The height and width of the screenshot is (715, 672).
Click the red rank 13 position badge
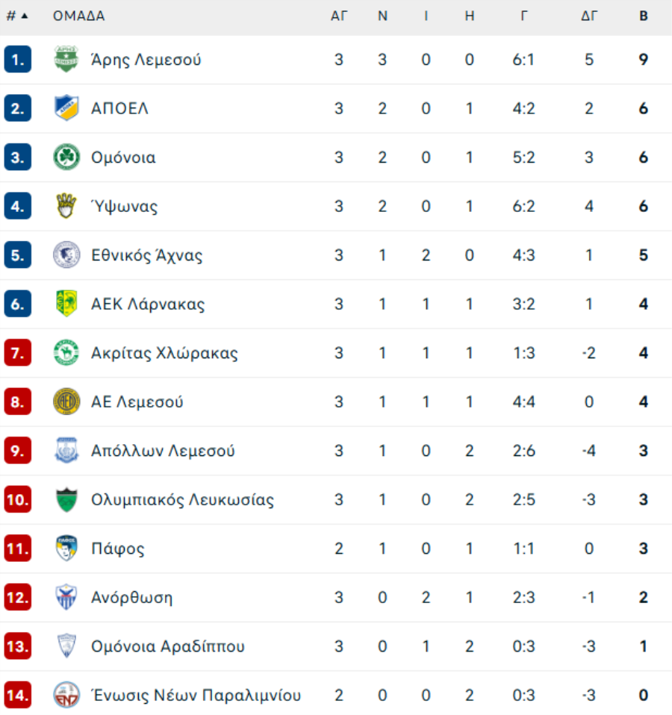18,646
